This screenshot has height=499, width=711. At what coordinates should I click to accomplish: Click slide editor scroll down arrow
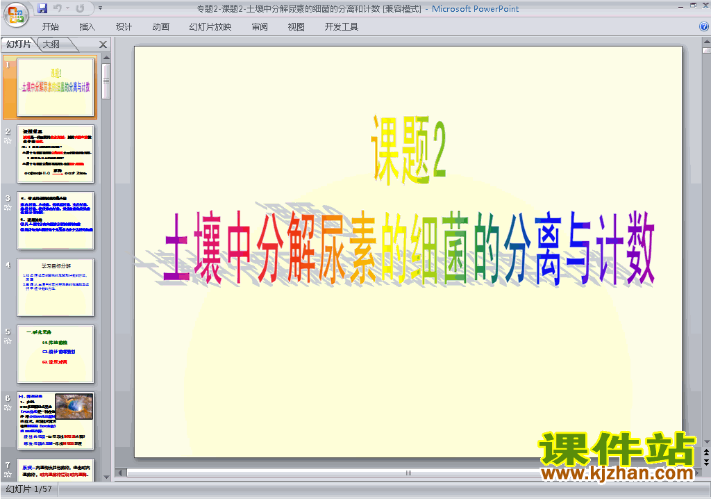click(706, 442)
